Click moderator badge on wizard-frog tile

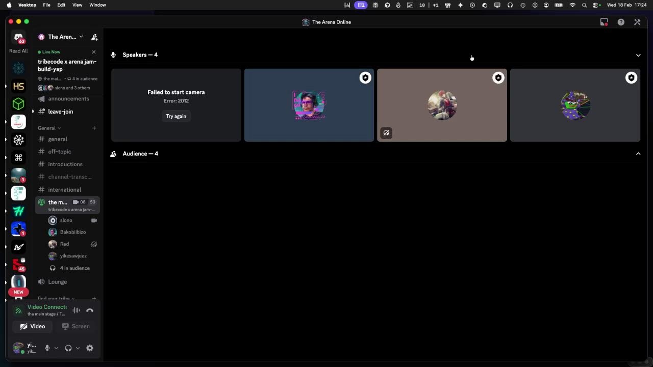[632, 77]
